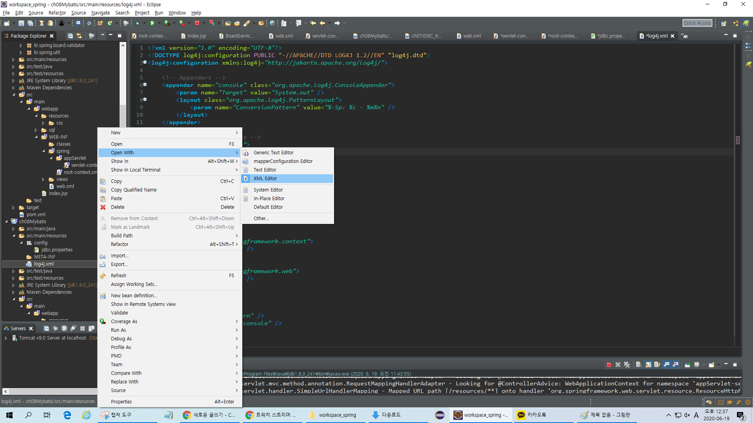Toggle Scroll Lock in console toolbar
Viewport: 753px width, 423px height.
[648, 365]
